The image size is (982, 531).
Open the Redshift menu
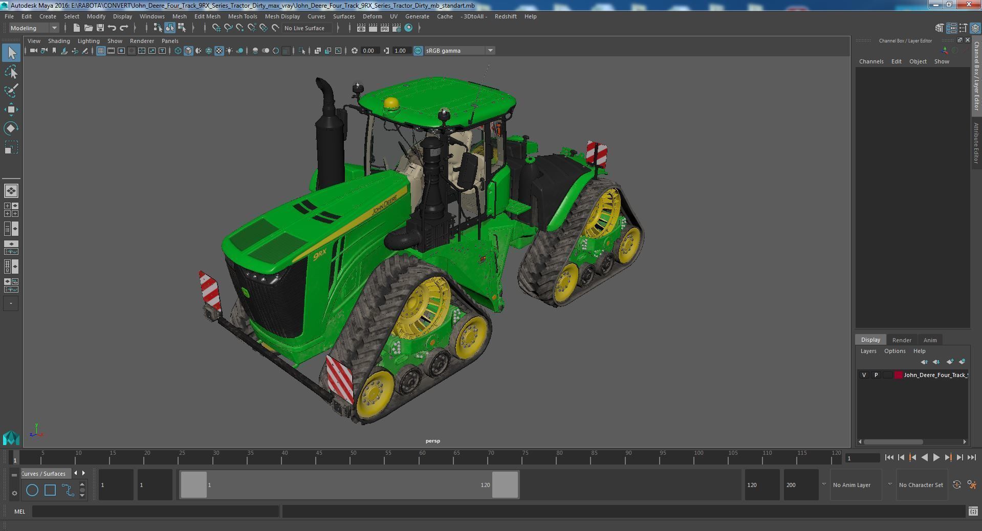506,16
